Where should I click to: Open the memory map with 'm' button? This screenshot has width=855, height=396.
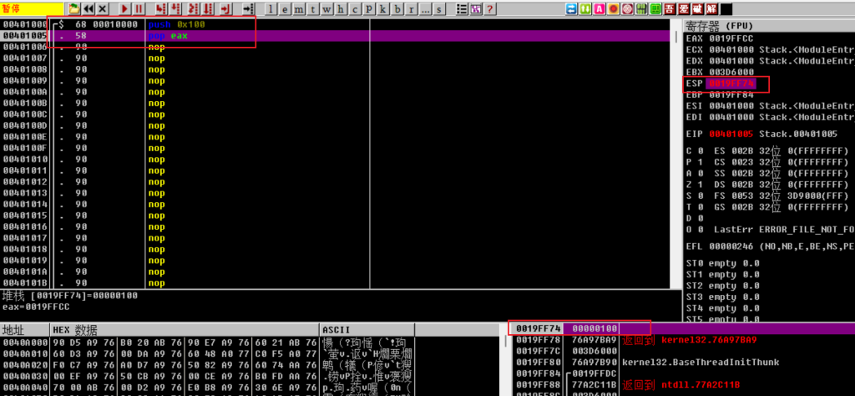point(299,8)
